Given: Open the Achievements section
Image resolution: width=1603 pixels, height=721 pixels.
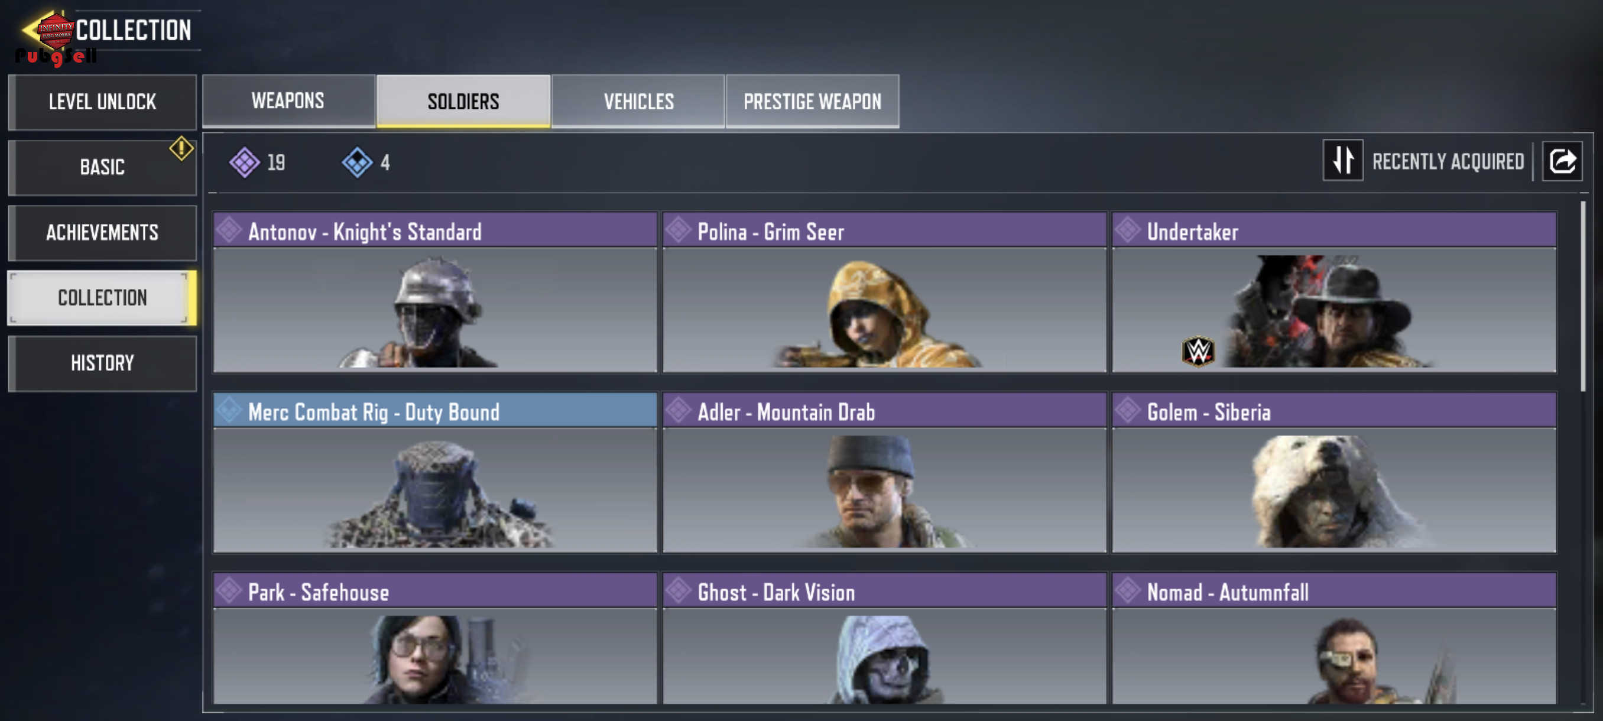Looking at the screenshot, I should coord(103,233).
